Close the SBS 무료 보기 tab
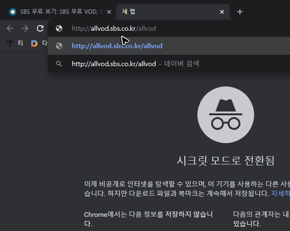 pyautogui.click(x=109, y=12)
